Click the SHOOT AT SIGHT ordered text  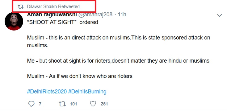click(x=62, y=22)
